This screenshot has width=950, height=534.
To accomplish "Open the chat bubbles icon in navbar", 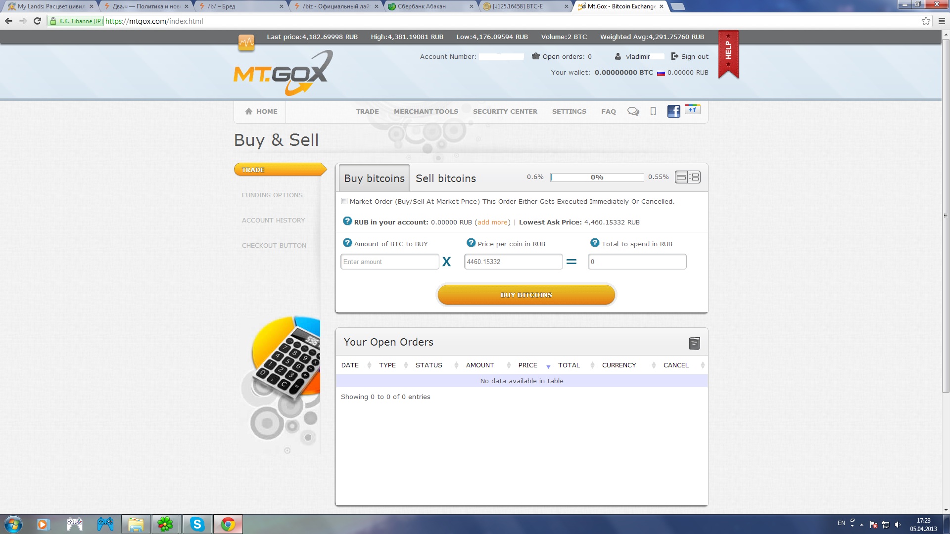I will [633, 111].
